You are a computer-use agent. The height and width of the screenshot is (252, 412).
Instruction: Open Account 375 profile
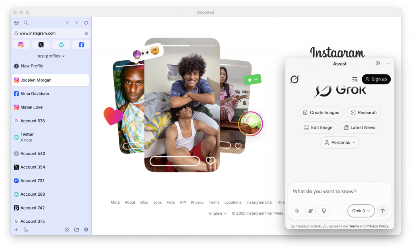point(50,221)
